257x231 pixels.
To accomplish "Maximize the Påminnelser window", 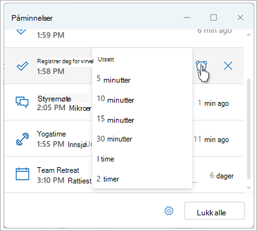I will coord(213,18).
